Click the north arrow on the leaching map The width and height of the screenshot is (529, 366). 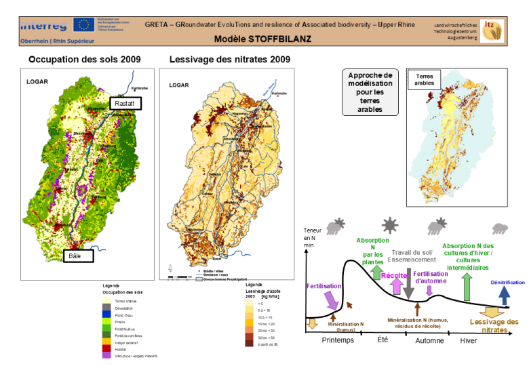click(x=170, y=268)
